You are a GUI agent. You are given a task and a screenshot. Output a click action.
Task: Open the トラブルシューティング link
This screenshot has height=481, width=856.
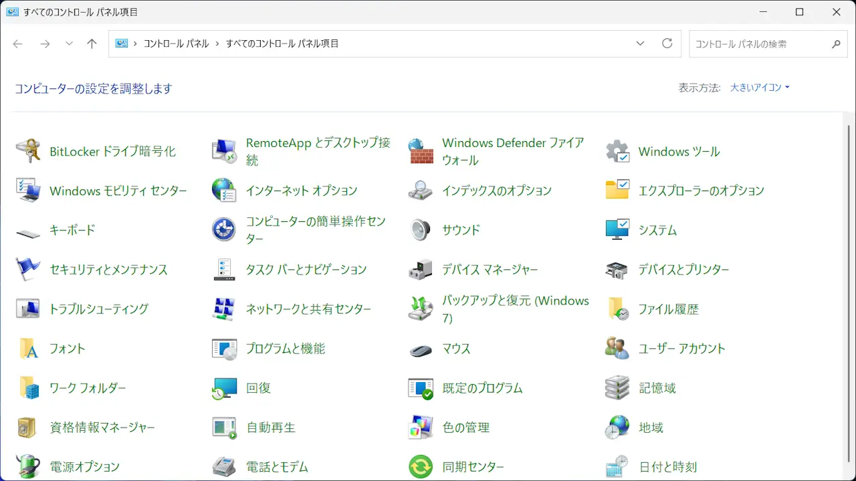click(x=99, y=309)
